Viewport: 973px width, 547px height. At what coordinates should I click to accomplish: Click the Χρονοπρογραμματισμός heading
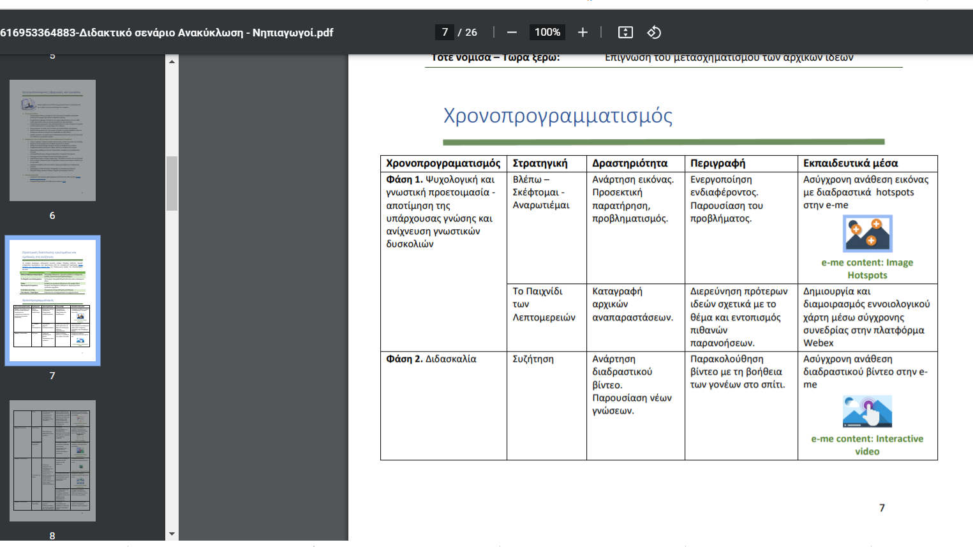[558, 116]
